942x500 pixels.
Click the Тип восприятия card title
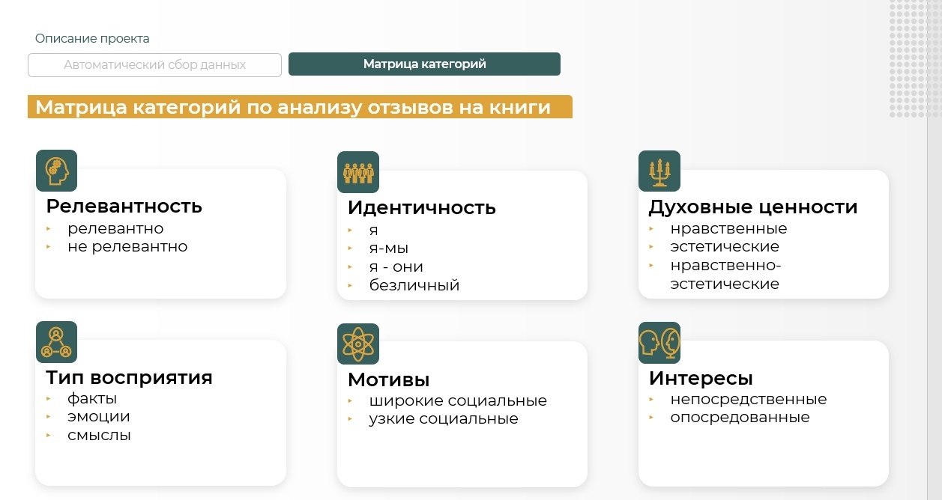click(x=129, y=378)
